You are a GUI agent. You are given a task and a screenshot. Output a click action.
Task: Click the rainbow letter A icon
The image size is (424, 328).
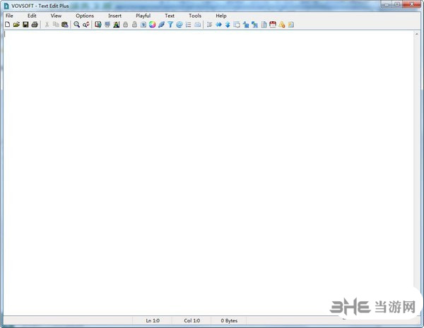point(117,25)
